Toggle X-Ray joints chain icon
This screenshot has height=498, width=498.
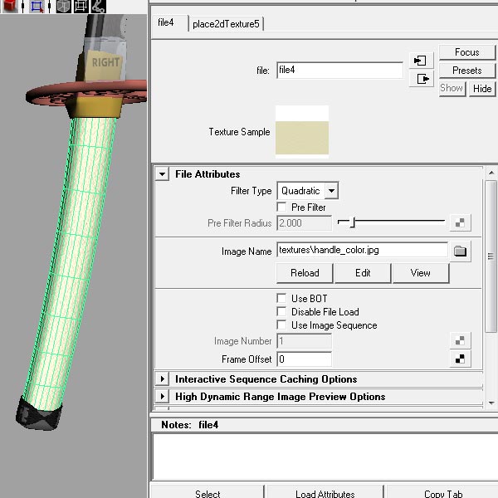pos(99,6)
